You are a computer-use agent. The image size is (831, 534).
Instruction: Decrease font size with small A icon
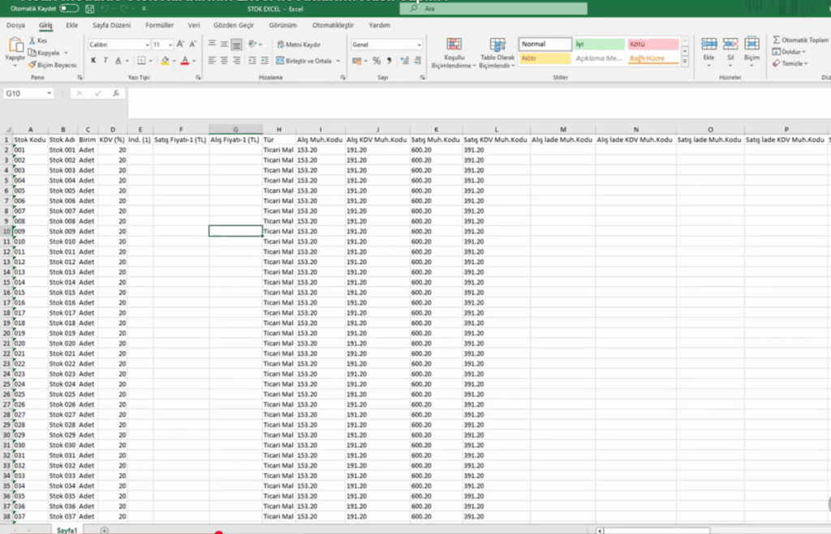[x=193, y=45]
